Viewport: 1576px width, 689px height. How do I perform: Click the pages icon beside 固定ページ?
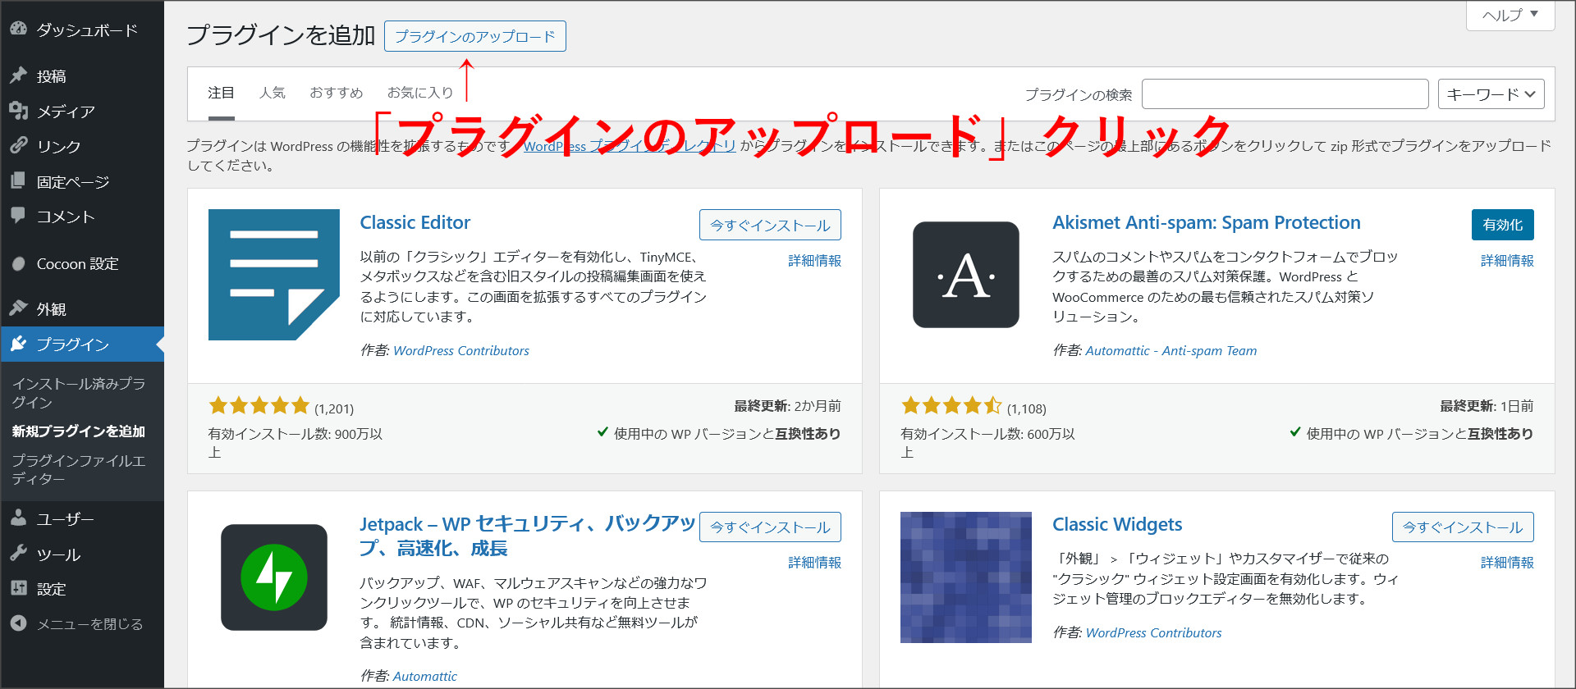tap(18, 180)
